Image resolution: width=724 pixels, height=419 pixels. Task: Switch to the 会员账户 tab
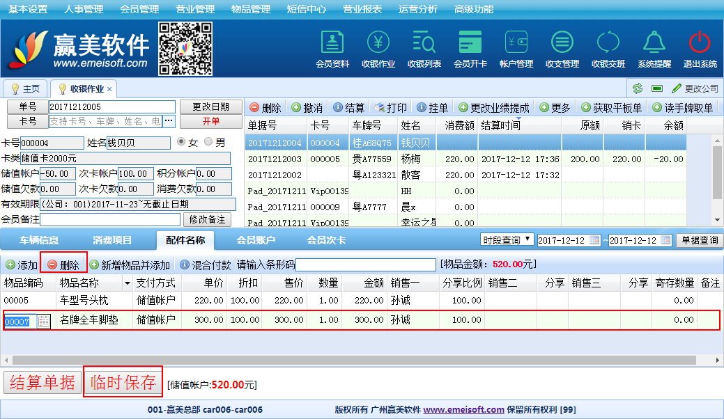[x=256, y=240]
